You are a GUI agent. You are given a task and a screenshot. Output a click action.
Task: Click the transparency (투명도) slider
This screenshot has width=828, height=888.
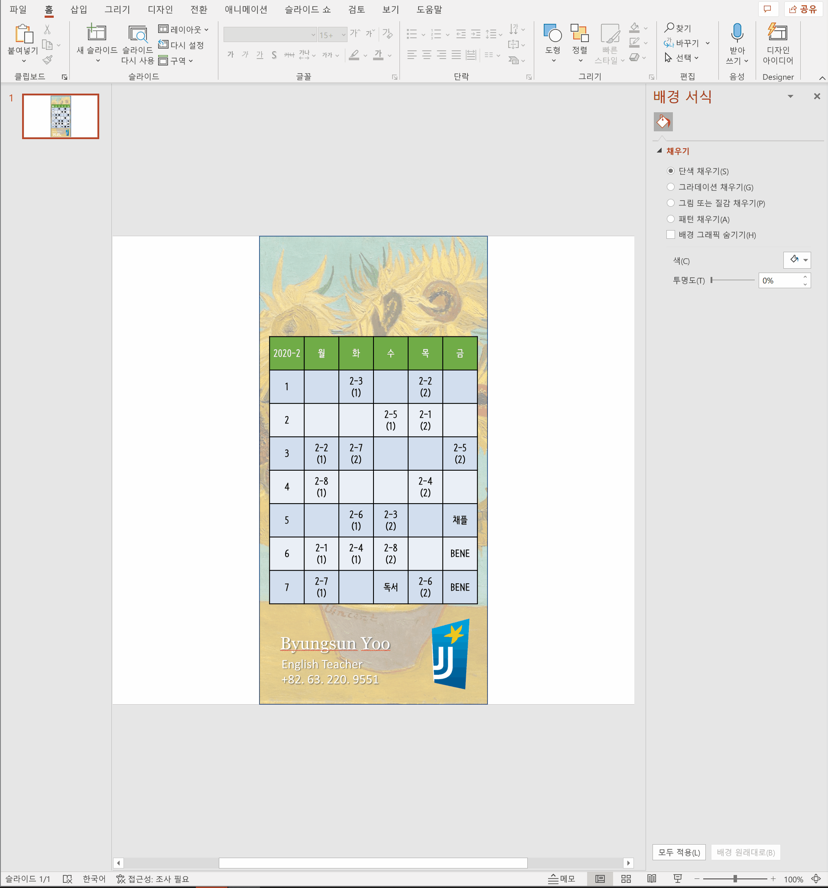(x=732, y=280)
